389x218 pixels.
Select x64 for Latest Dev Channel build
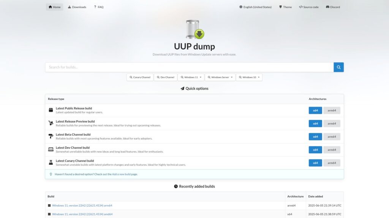pyautogui.click(x=315, y=150)
